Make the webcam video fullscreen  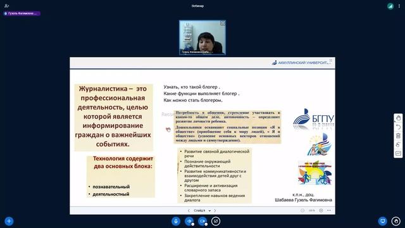223,23
